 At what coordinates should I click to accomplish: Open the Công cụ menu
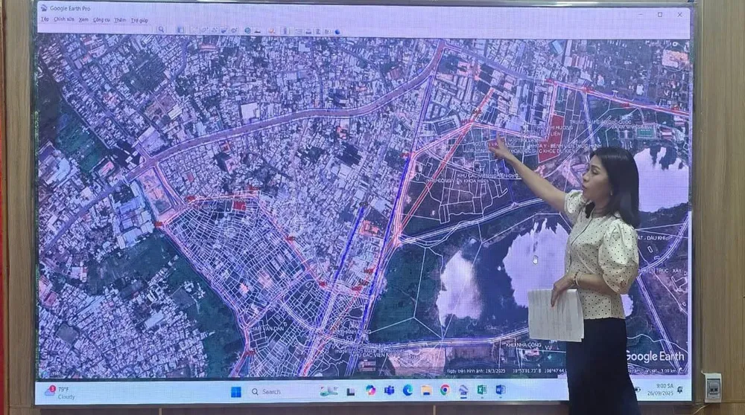click(x=101, y=20)
